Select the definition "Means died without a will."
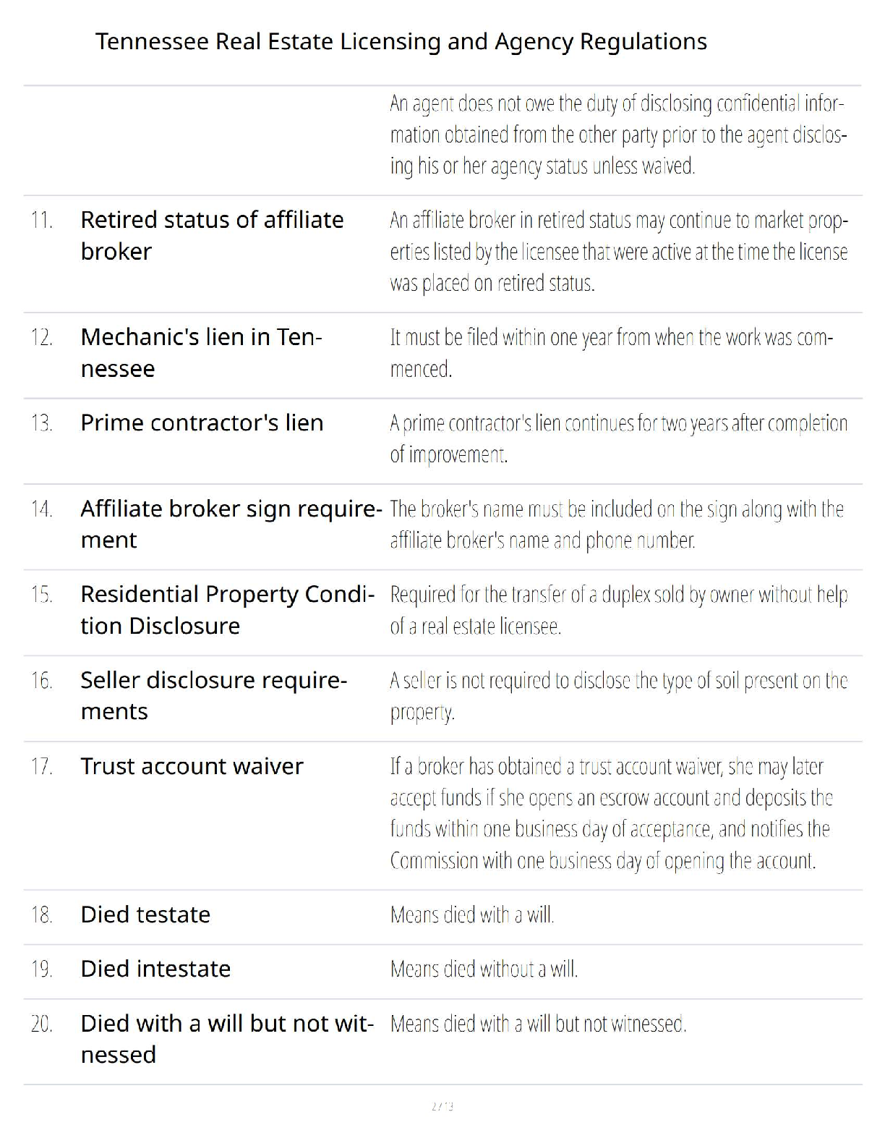The width and height of the screenshot is (885, 1146). pyautogui.click(x=484, y=969)
